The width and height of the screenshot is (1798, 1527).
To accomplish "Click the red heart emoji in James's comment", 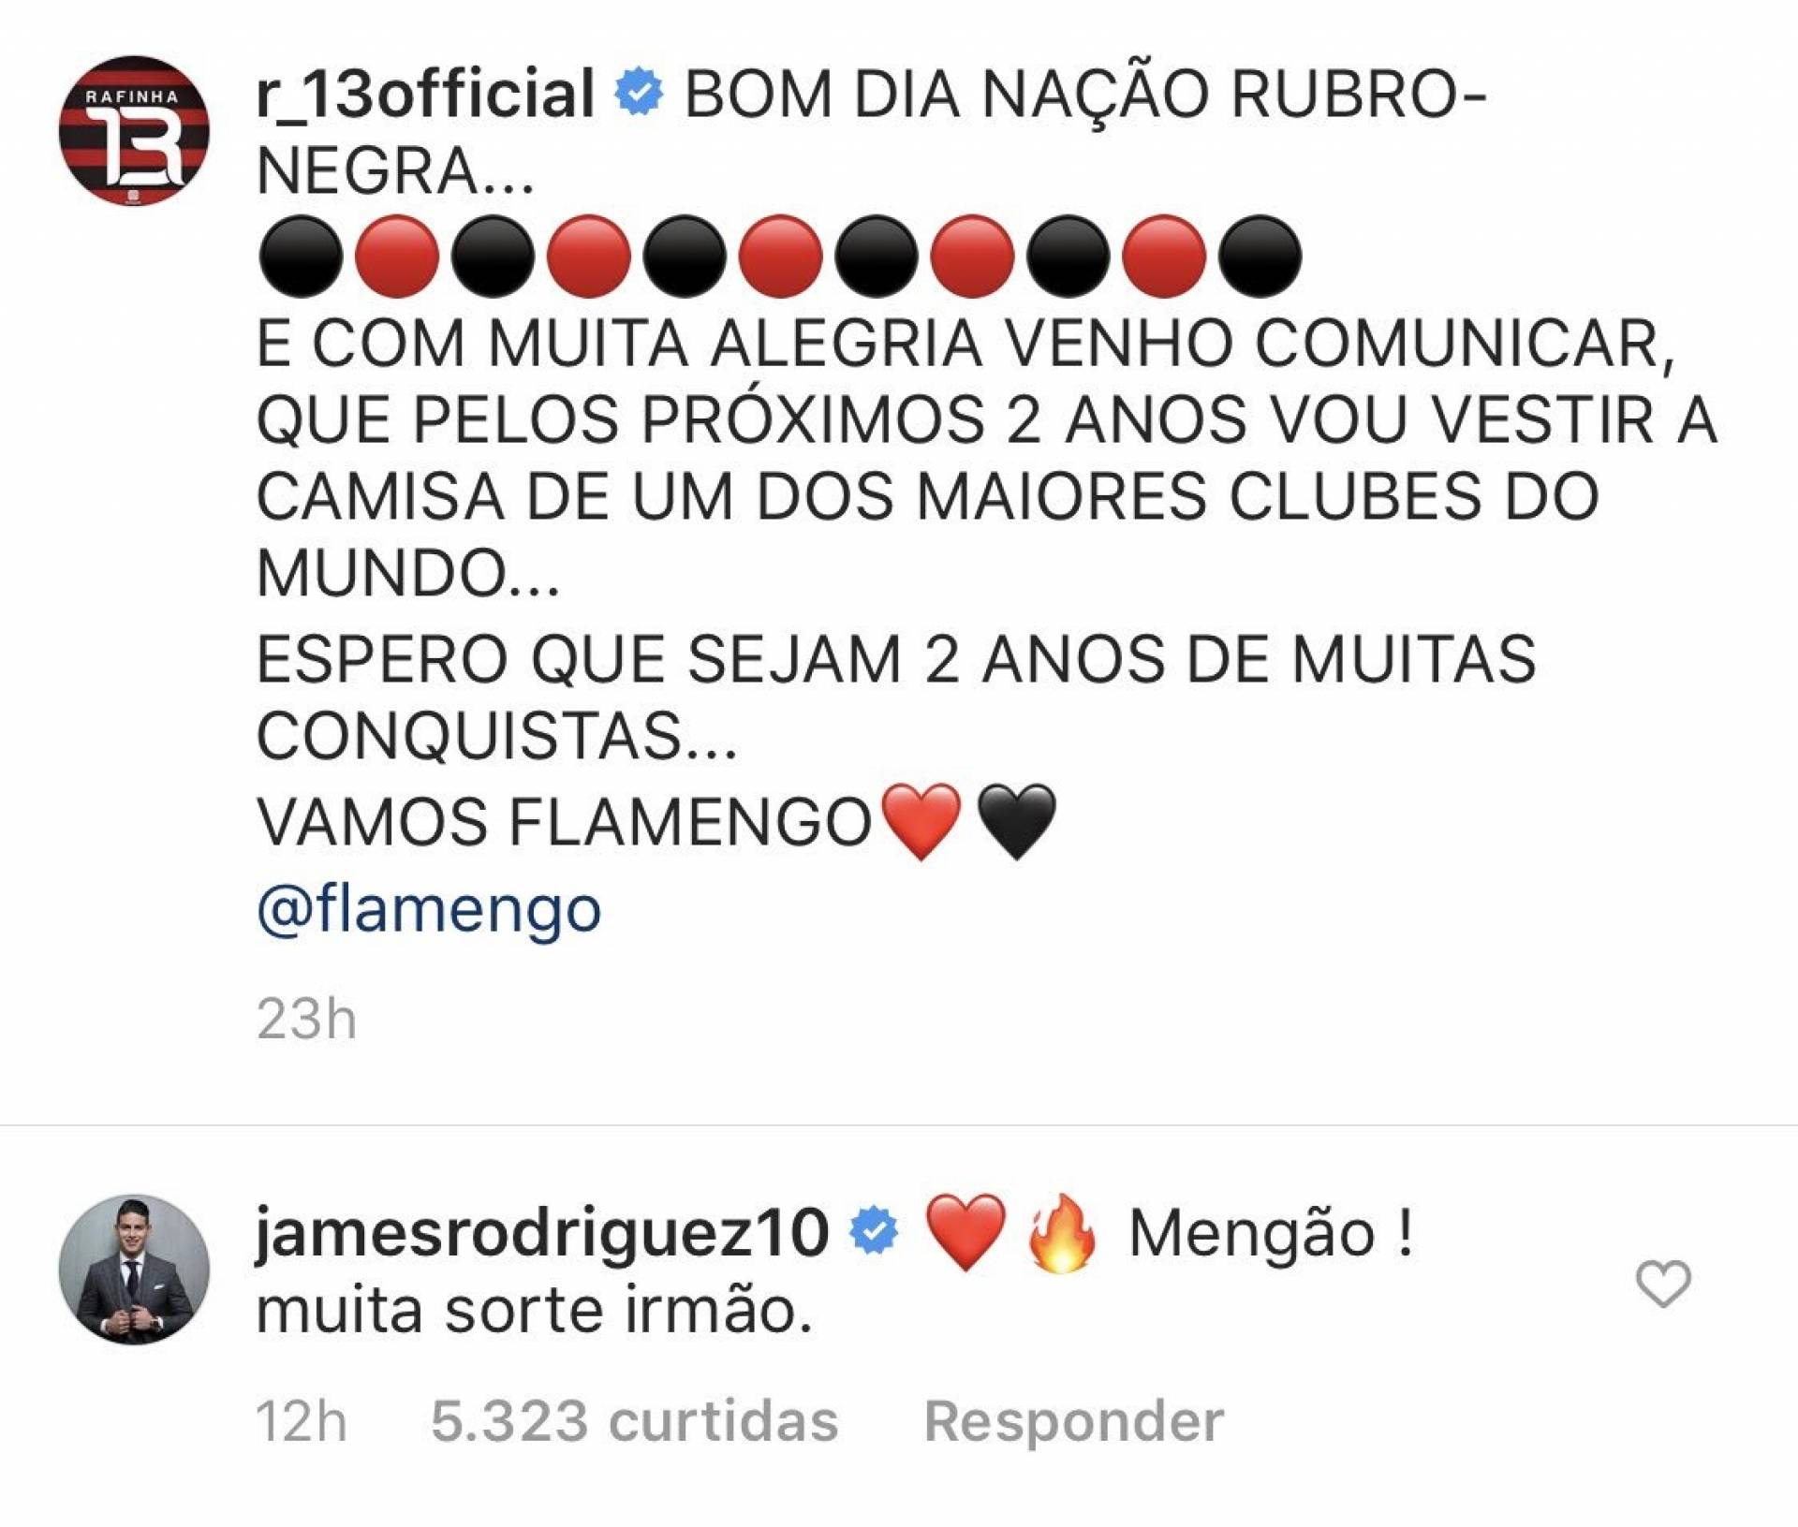I will tap(965, 1232).
